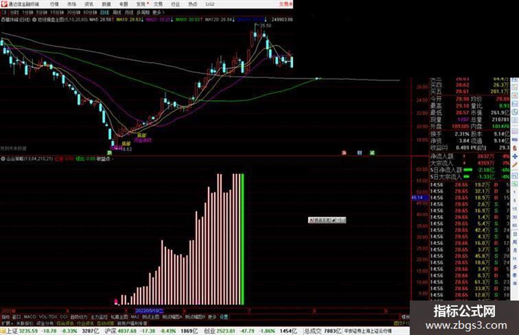
Task: Open 综合资讯 link
Action: click(65, 323)
